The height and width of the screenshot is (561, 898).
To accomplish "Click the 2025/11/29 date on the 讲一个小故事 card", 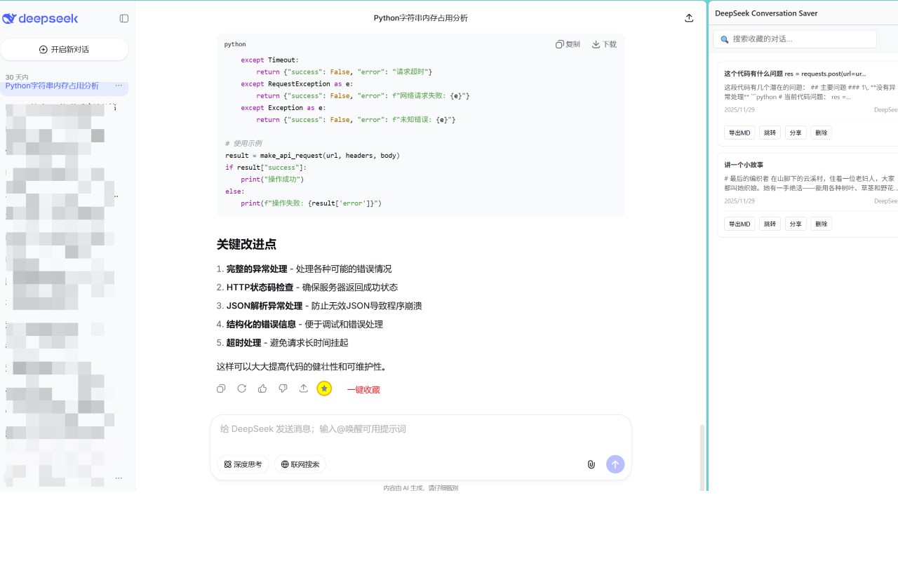I will (739, 201).
